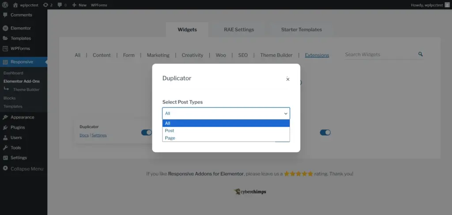Open WPForms in the admin bar
452x215 pixels.
coord(99,5)
